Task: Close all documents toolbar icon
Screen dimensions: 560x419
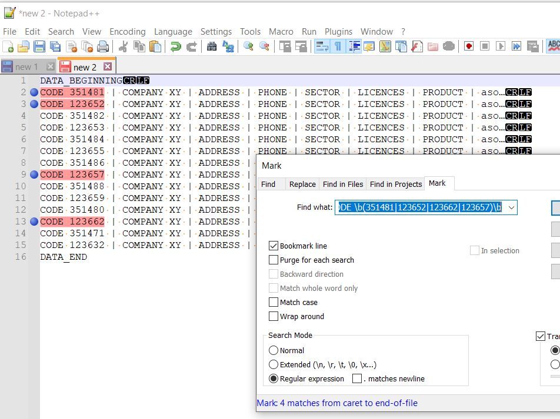Action: pyautogui.click(x=87, y=46)
